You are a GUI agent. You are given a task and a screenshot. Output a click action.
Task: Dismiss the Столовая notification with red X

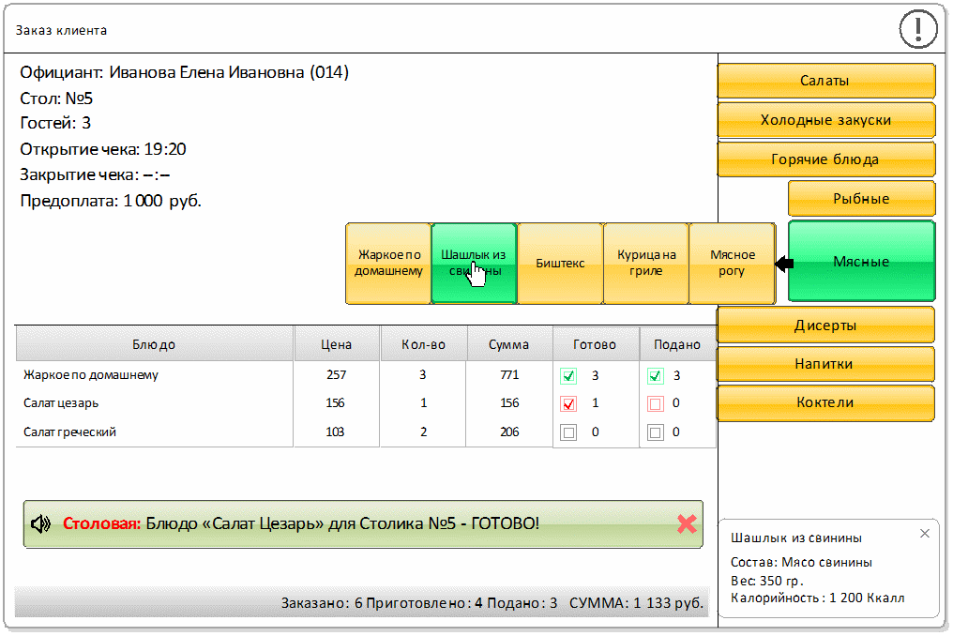click(687, 523)
